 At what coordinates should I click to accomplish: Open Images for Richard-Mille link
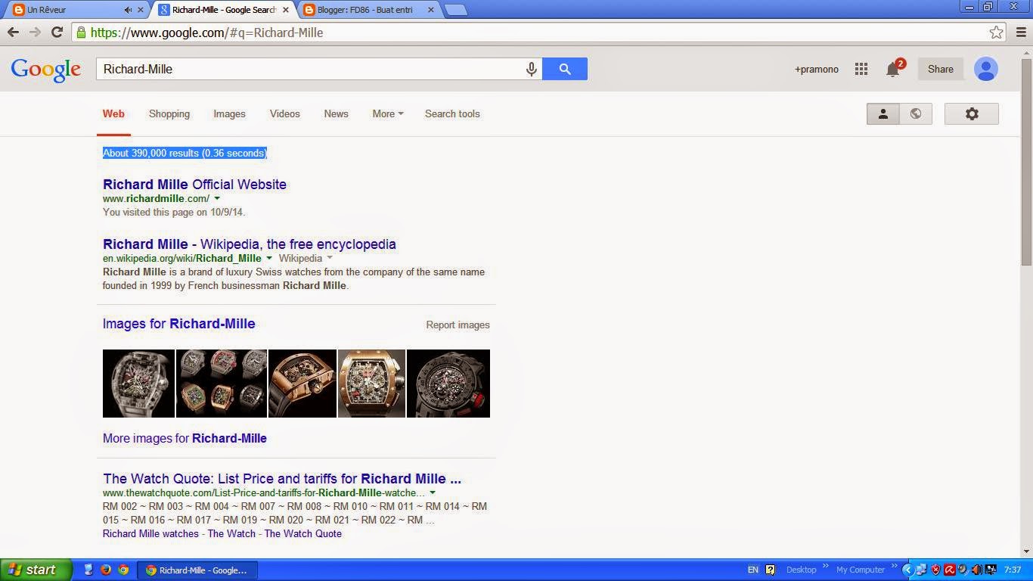(179, 323)
